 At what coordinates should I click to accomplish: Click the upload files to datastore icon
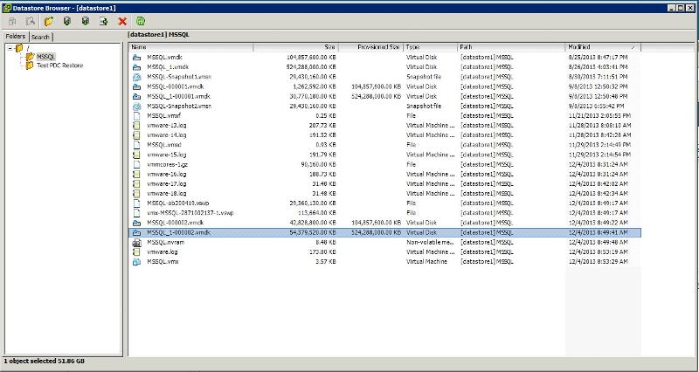click(67, 21)
